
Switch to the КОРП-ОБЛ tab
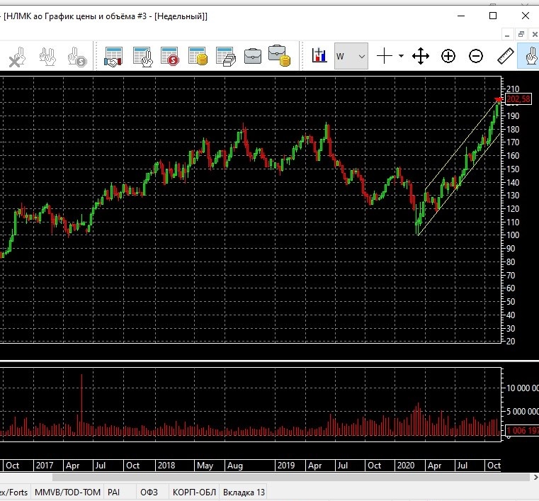(194, 492)
